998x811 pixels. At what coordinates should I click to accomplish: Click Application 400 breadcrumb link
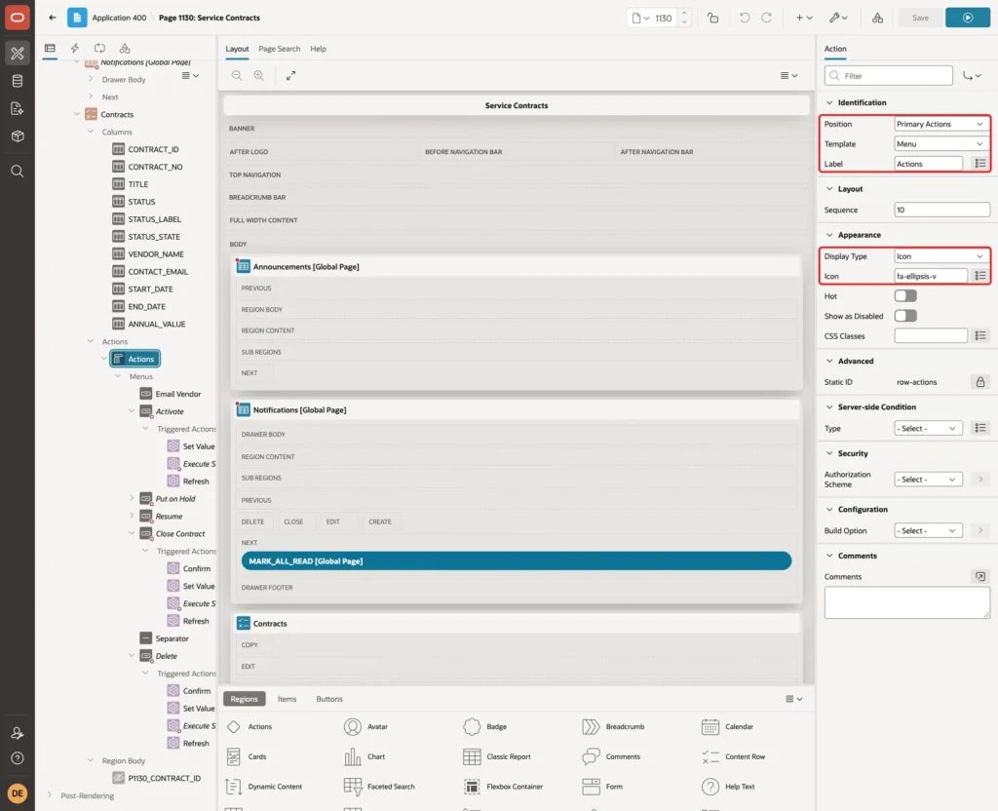tap(119, 18)
